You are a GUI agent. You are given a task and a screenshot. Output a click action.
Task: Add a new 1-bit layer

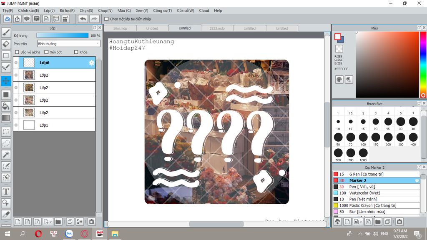[37, 222]
